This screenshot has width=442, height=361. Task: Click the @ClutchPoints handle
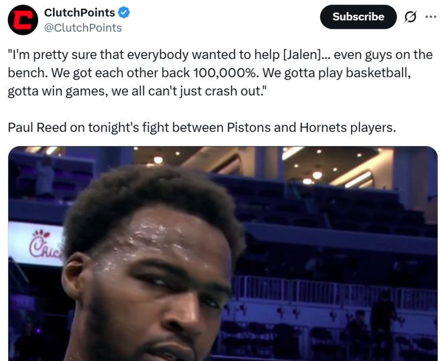click(83, 27)
